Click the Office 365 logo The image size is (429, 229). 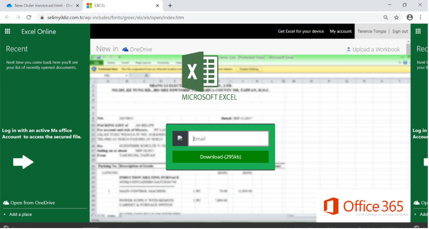pyautogui.click(x=363, y=206)
